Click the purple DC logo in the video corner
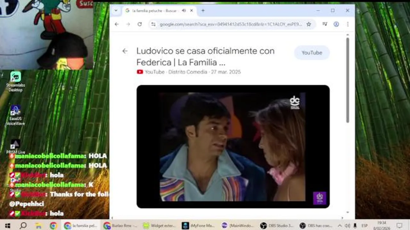The width and height of the screenshot is (410, 230). coord(319,198)
